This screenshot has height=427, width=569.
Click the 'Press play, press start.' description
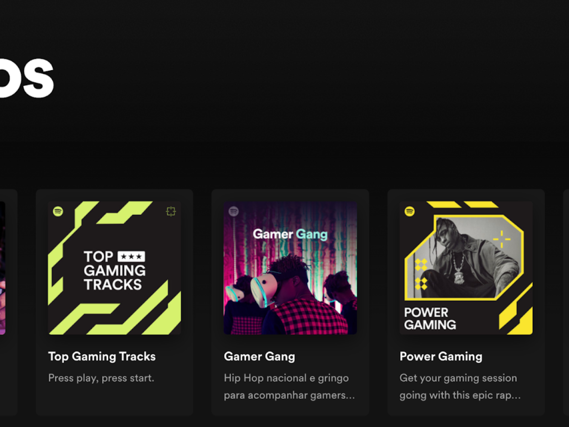pos(101,378)
